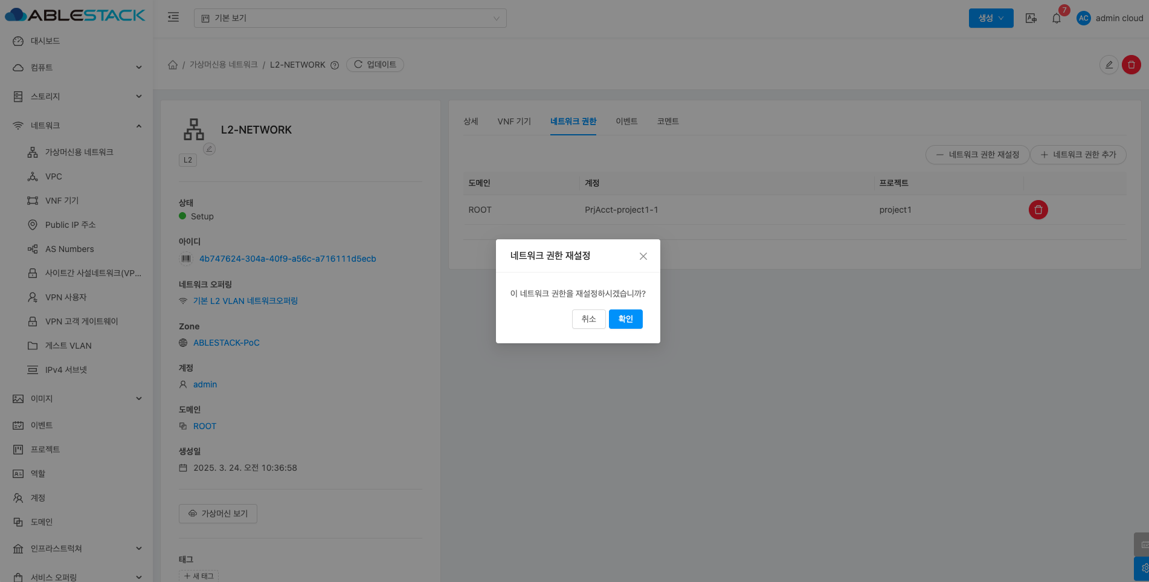The image size is (1149, 582).
Task: Open the notifications bell
Action: coord(1057,18)
